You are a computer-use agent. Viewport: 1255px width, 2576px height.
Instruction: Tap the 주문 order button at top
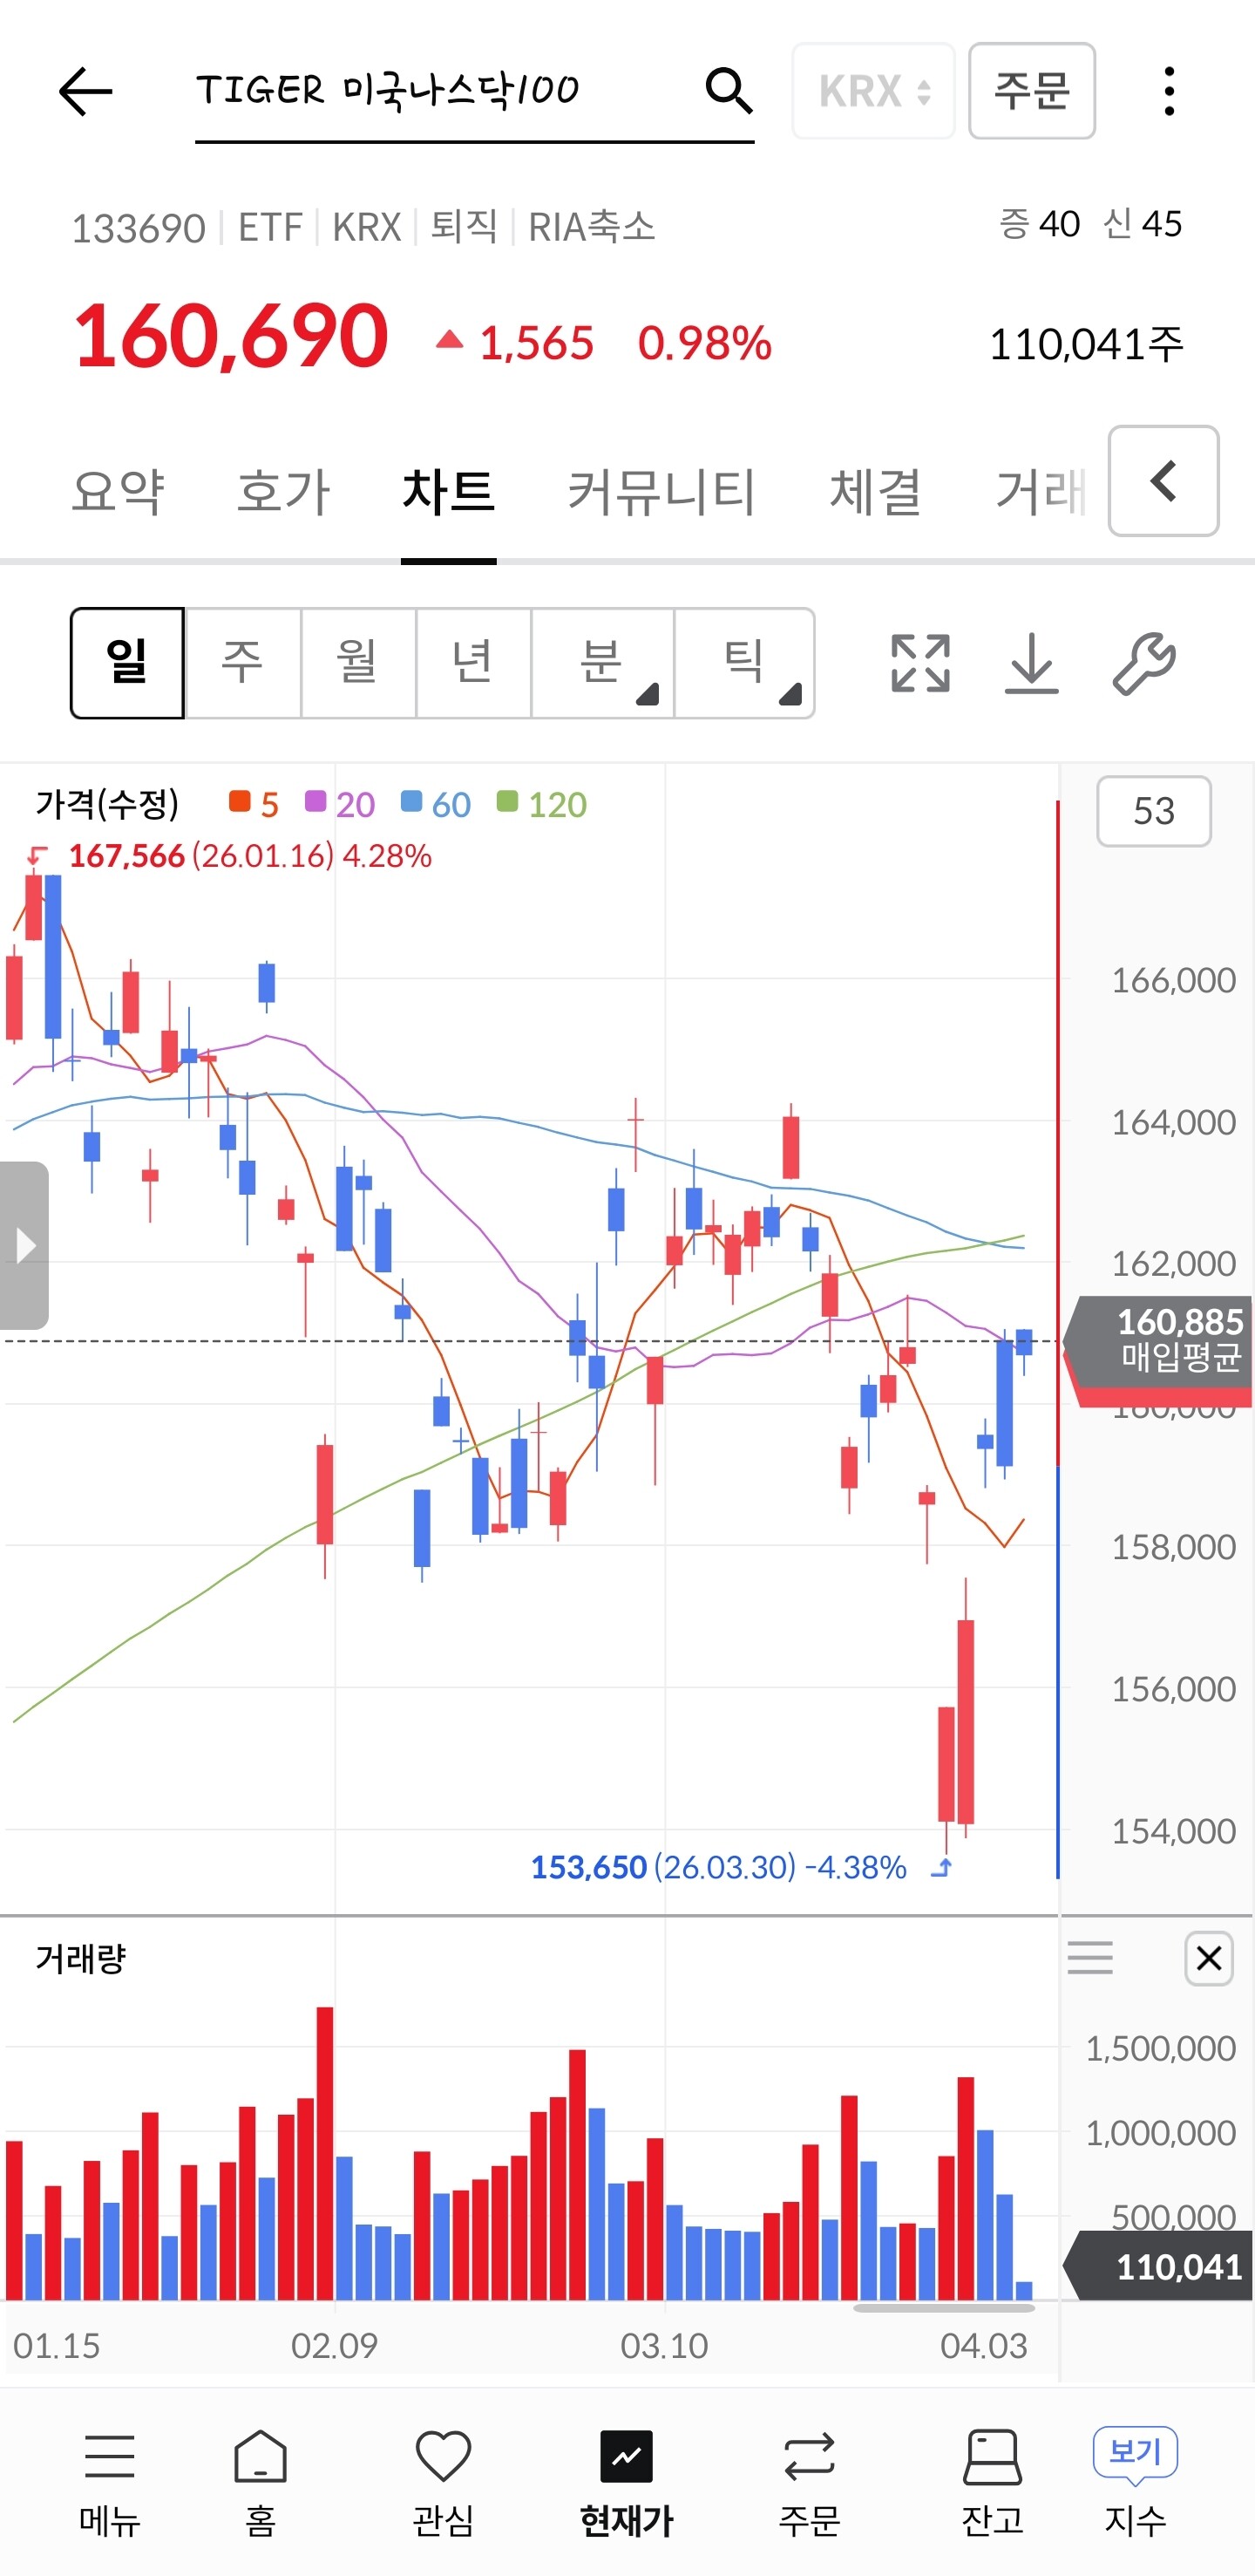tap(1031, 91)
